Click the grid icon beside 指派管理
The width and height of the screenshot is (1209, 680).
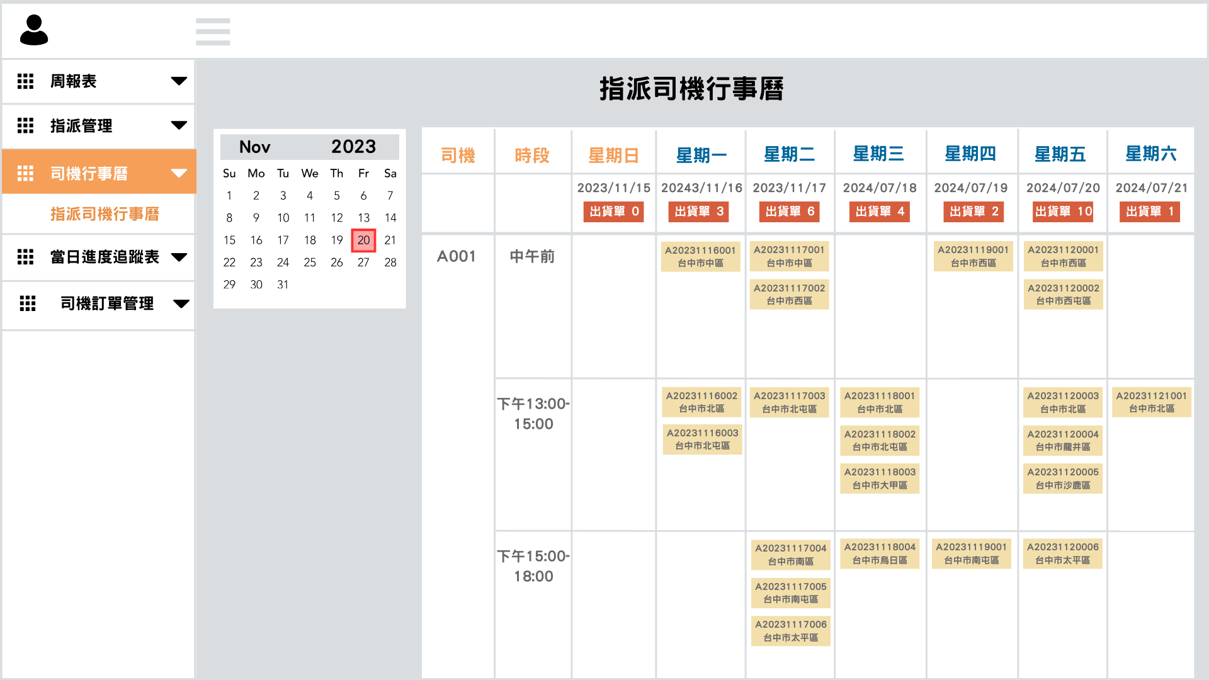coord(25,126)
